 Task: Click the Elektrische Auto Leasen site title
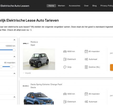point(15,6)
